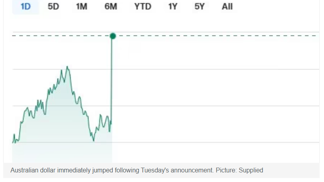View the 5Y chart range
324x182 pixels.
[199, 7]
